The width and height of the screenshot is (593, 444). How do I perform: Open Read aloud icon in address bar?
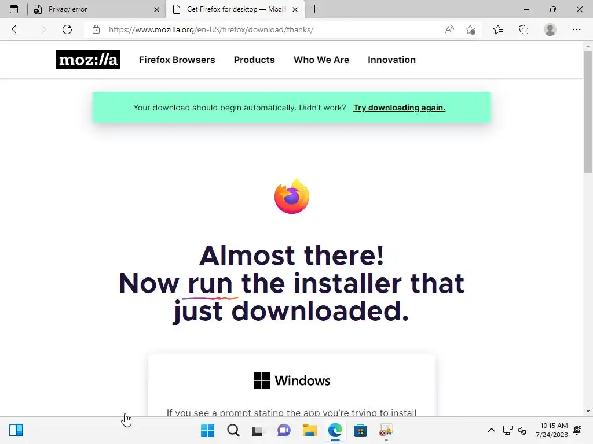tap(449, 29)
